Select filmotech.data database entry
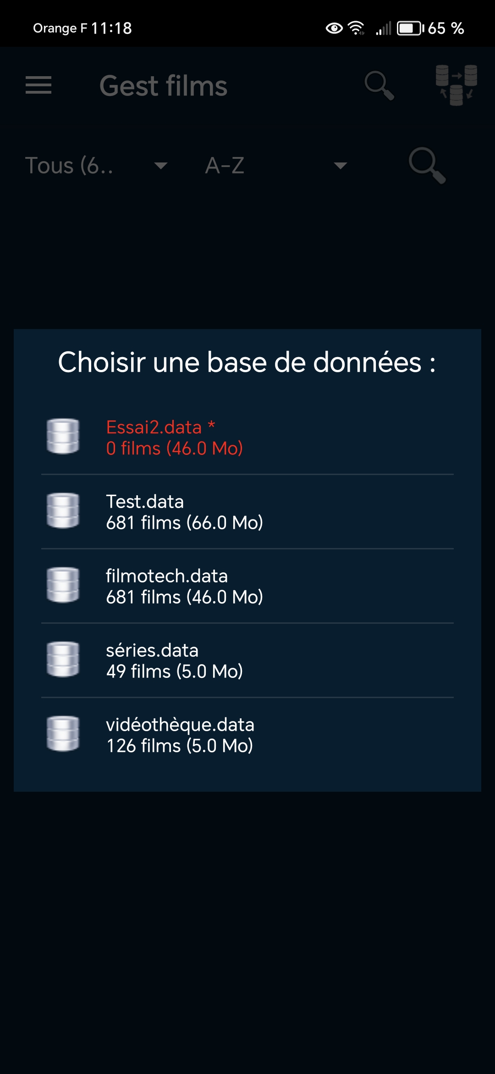 (184, 587)
